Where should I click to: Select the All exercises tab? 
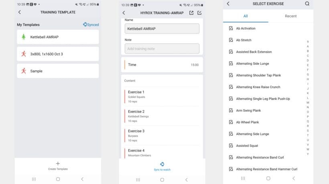pyautogui.click(x=246, y=16)
